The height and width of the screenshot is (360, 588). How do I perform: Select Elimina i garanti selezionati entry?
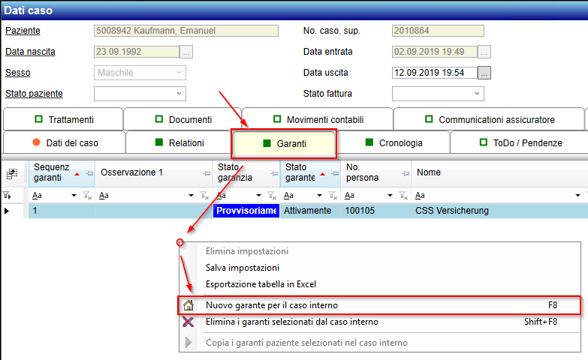click(x=379, y=322)
